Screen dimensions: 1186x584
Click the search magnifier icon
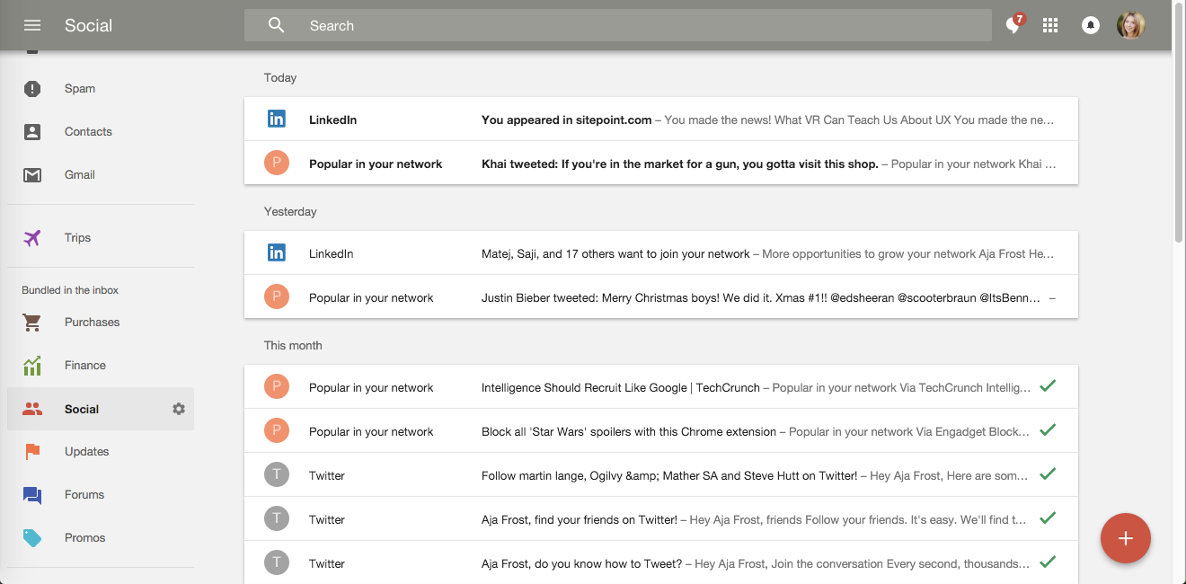(276, 25)
